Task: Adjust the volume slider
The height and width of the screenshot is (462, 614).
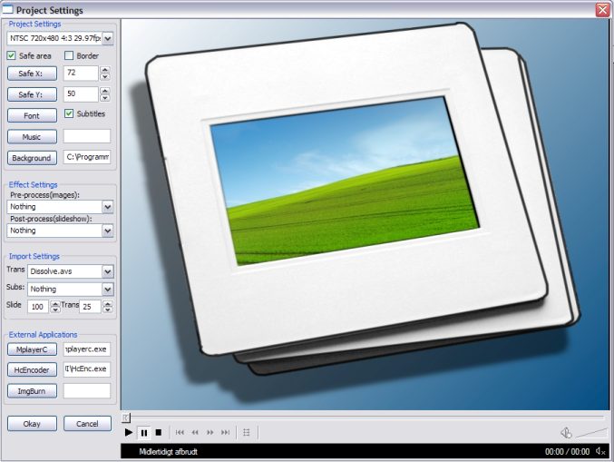Action: (x=591, y=433)
